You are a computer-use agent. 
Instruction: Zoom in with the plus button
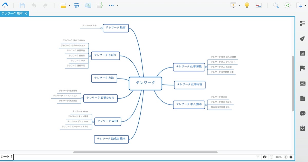pyautogui.click(x=286, y=157)
